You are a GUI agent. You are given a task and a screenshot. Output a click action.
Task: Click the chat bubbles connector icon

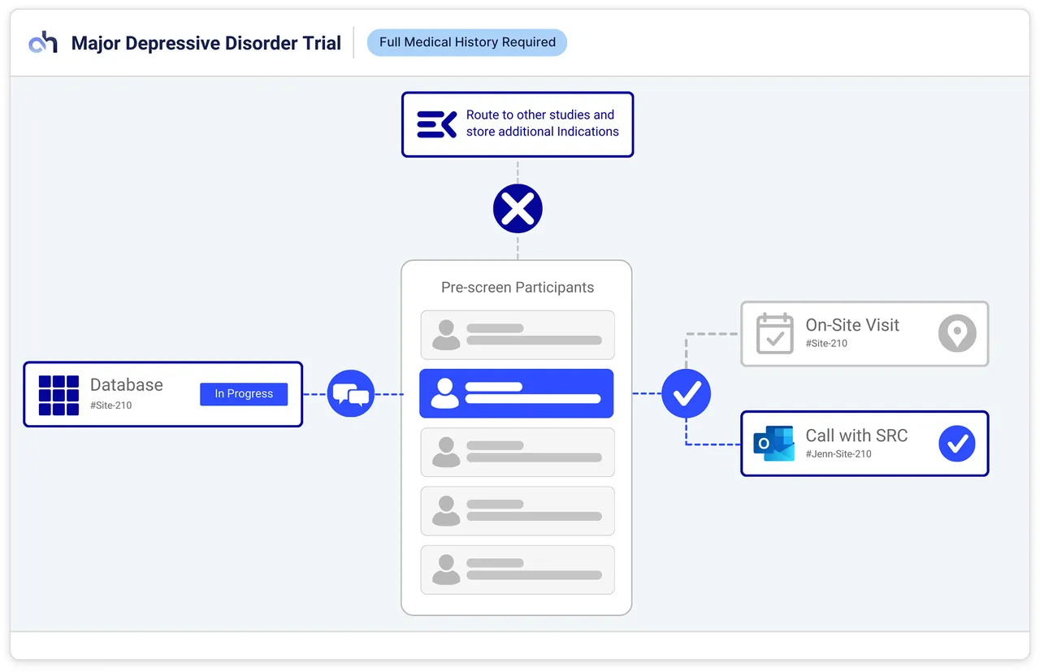click(x=351, y=394)
